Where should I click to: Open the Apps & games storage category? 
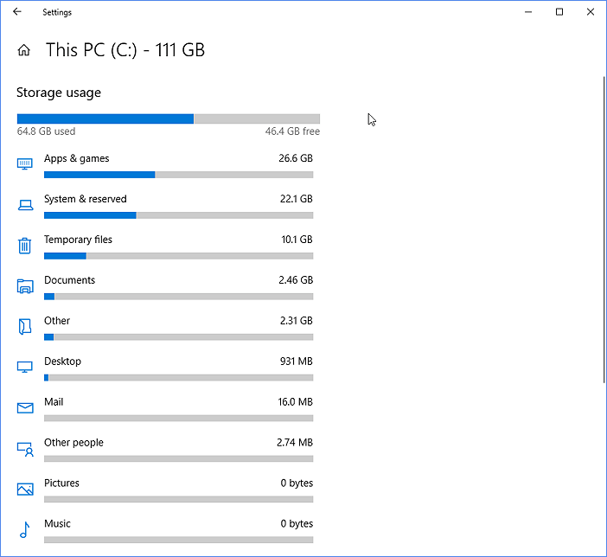[77, 158]
